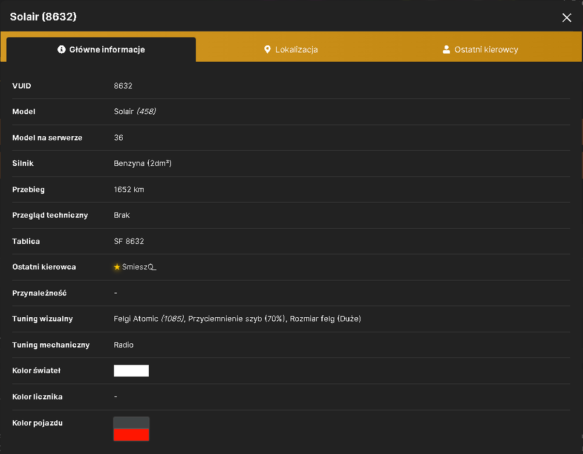
Task: Click the dark gray vehicle color swatch
Action: [x=131, y=423]
